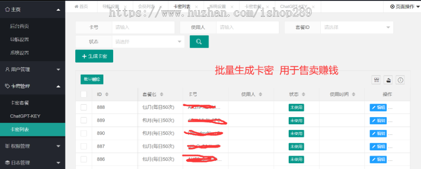Viewport: 421px width, 169px height.
Task: Switch to the 卡密套餐 tab
Action: (x=254, y=7)
